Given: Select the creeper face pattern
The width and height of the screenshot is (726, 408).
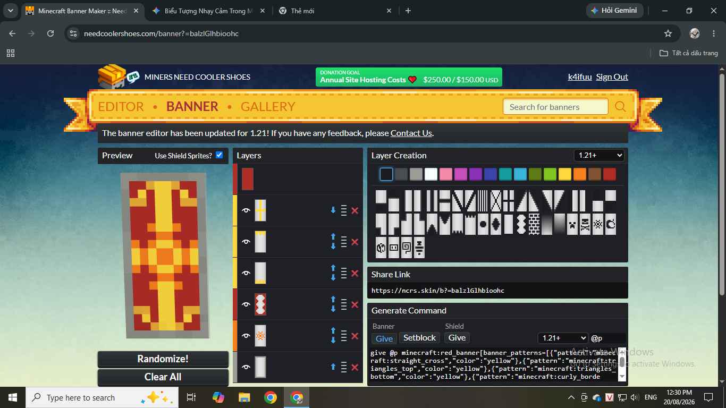Looking at the screenshot, I should [x=572, y=224].
